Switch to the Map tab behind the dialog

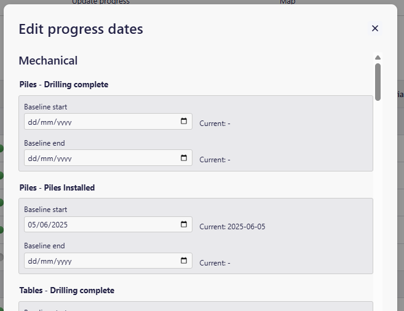(x=288, y=2)
